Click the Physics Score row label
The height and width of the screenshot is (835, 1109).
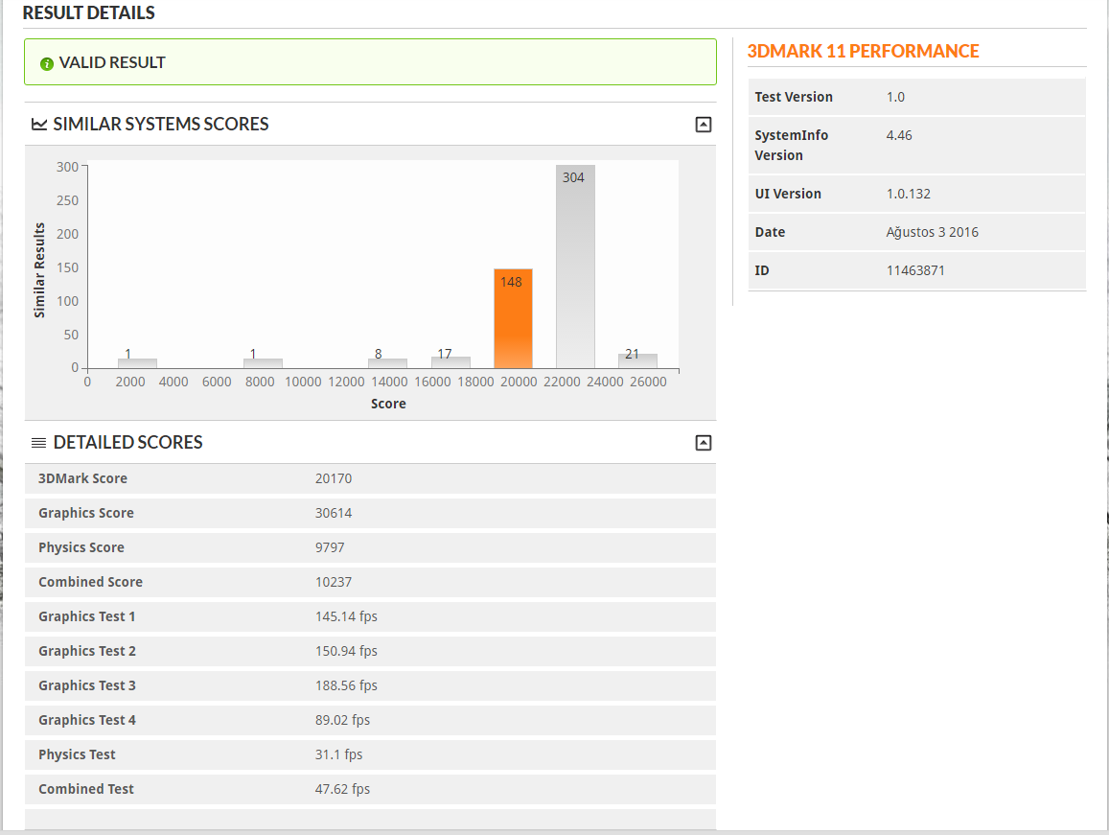point(81,547)
